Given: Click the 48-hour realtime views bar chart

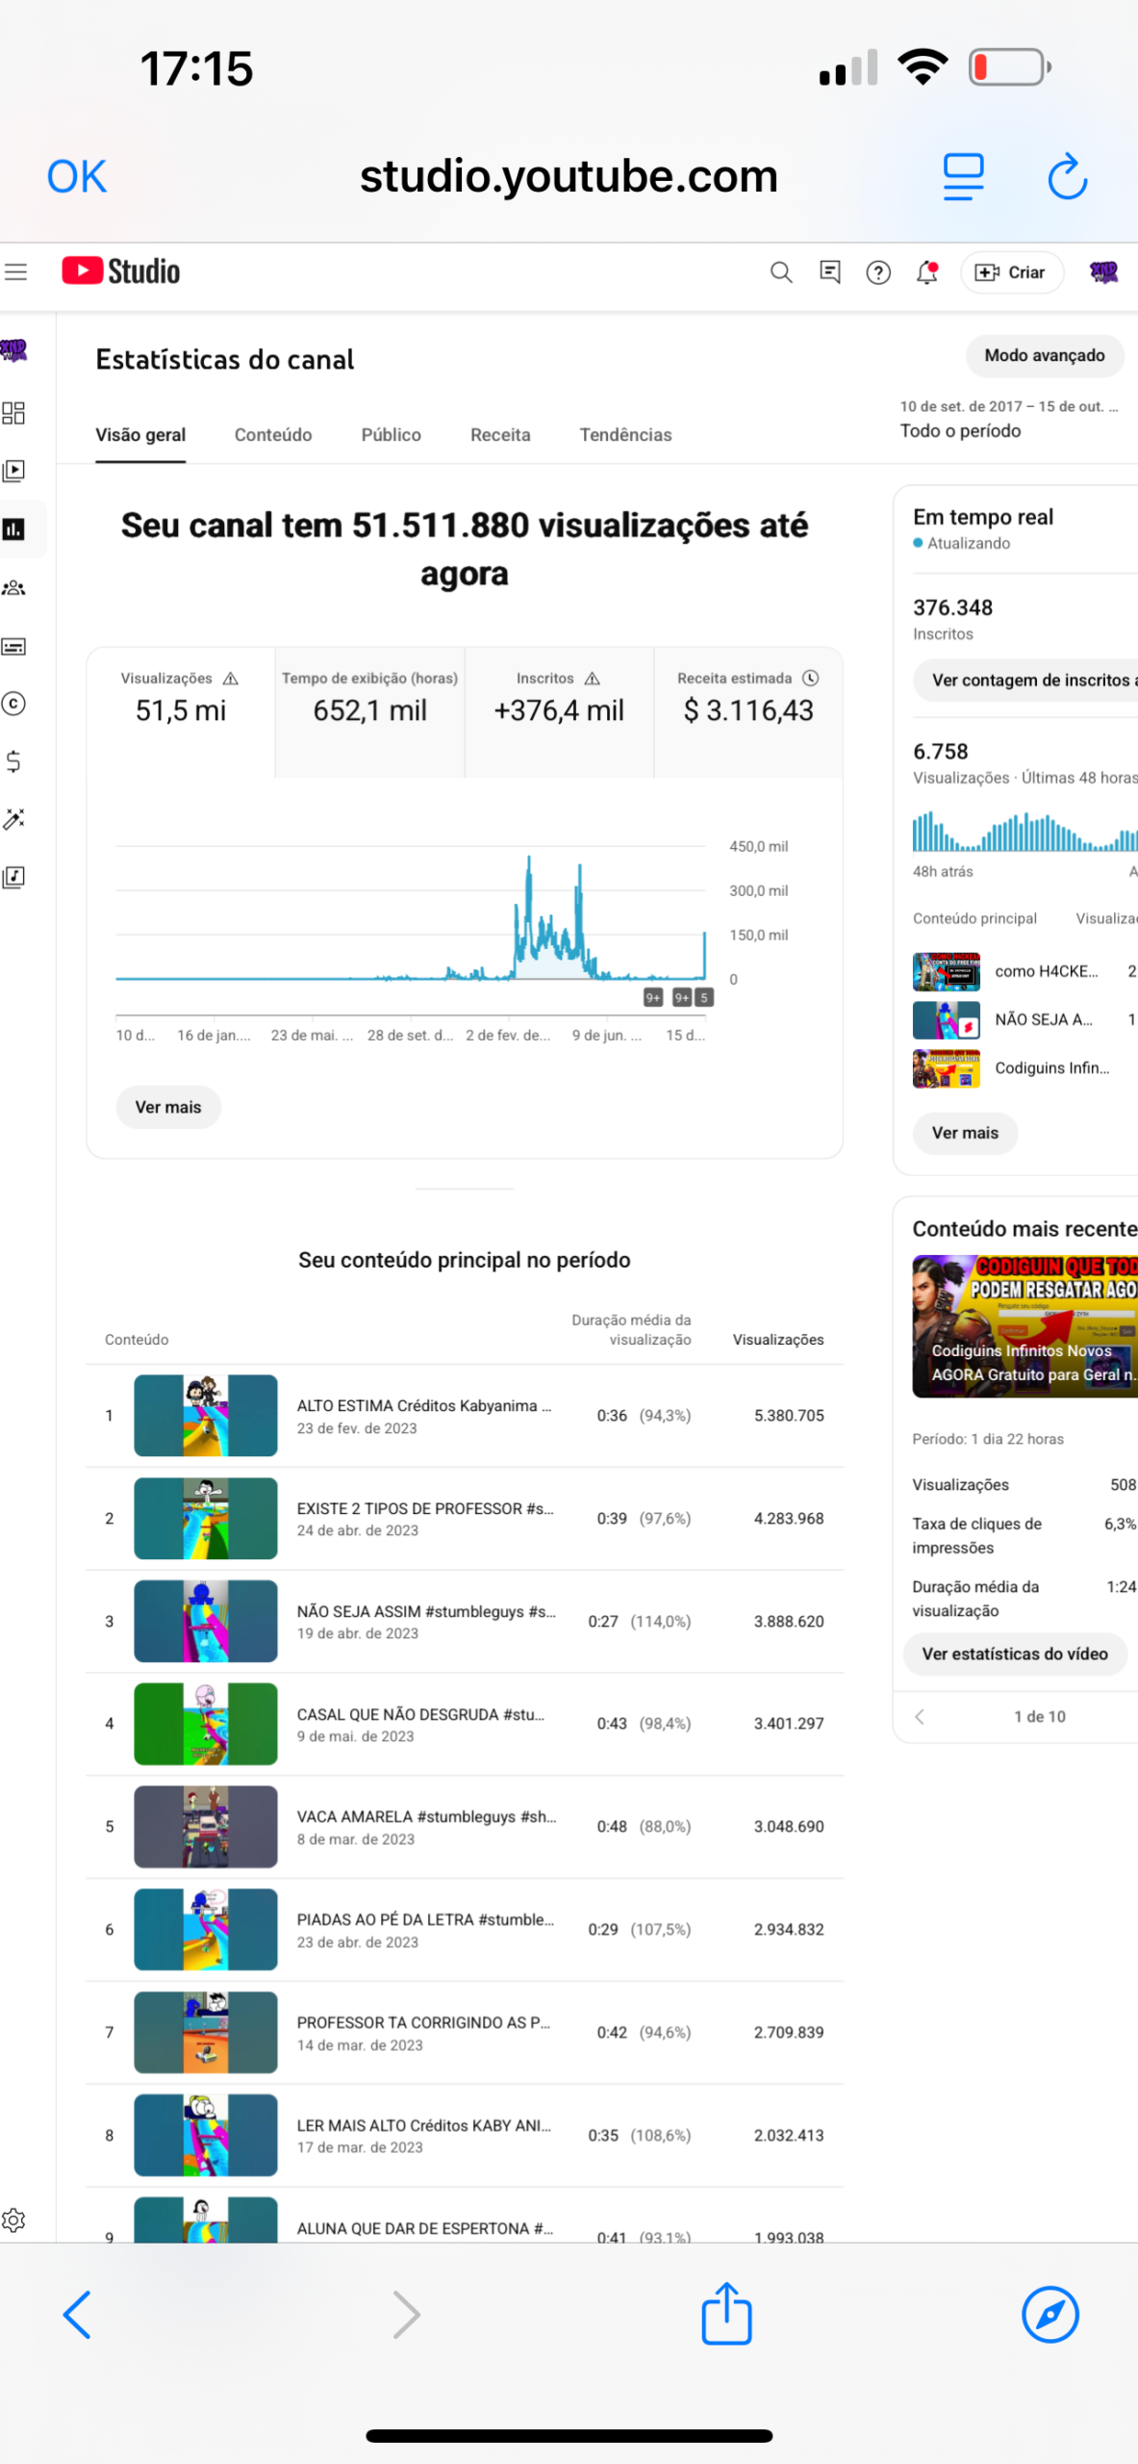Looking at the screenshot, I should (x=1024, y=833).
